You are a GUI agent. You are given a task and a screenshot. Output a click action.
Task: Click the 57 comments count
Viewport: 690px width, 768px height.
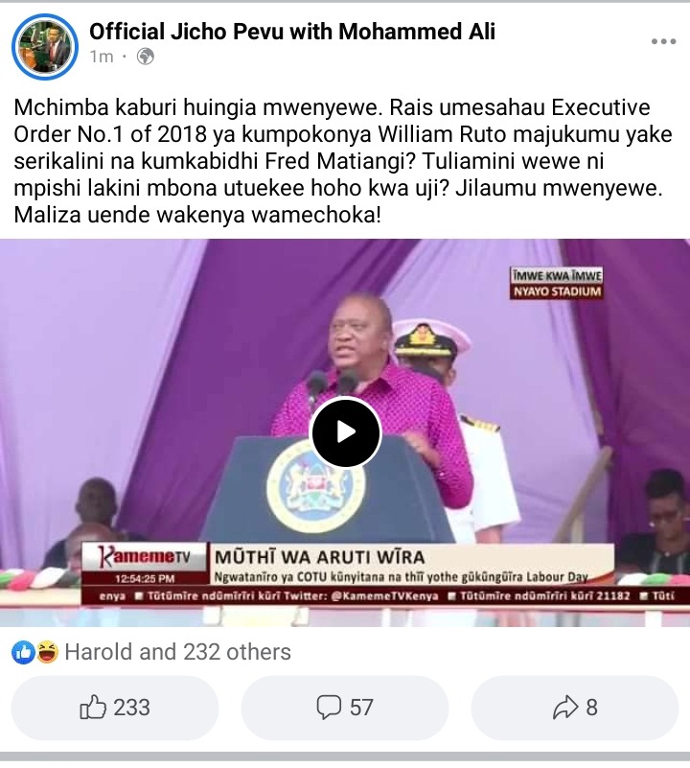pyautogui.click(x=361, y=708)
